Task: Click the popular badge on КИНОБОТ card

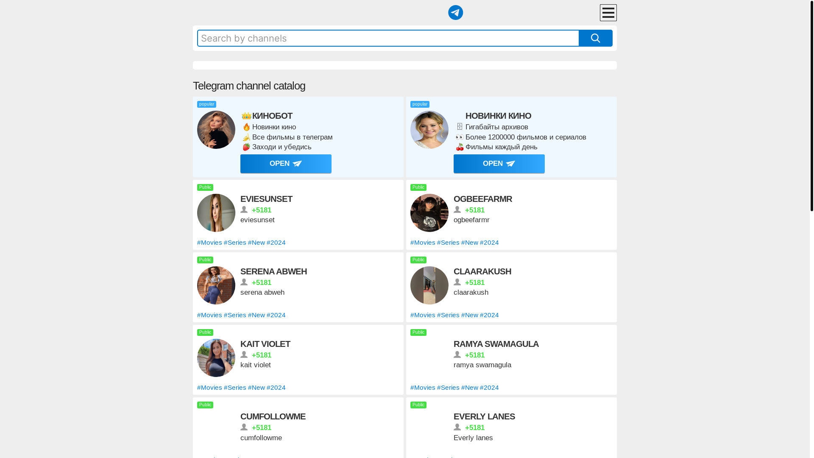Action: [x=206, y=104]
